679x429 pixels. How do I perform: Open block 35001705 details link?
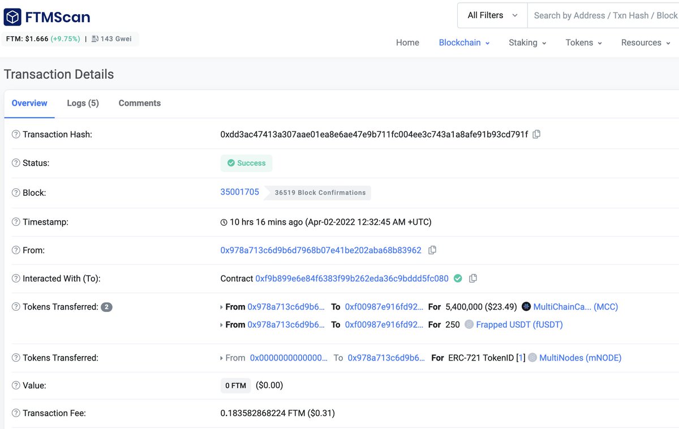click(x=239, y=191)
